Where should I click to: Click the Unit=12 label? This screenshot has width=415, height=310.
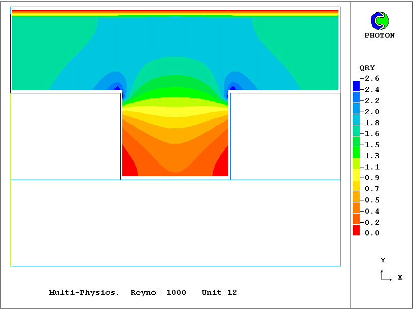click(x=219, y=293)
